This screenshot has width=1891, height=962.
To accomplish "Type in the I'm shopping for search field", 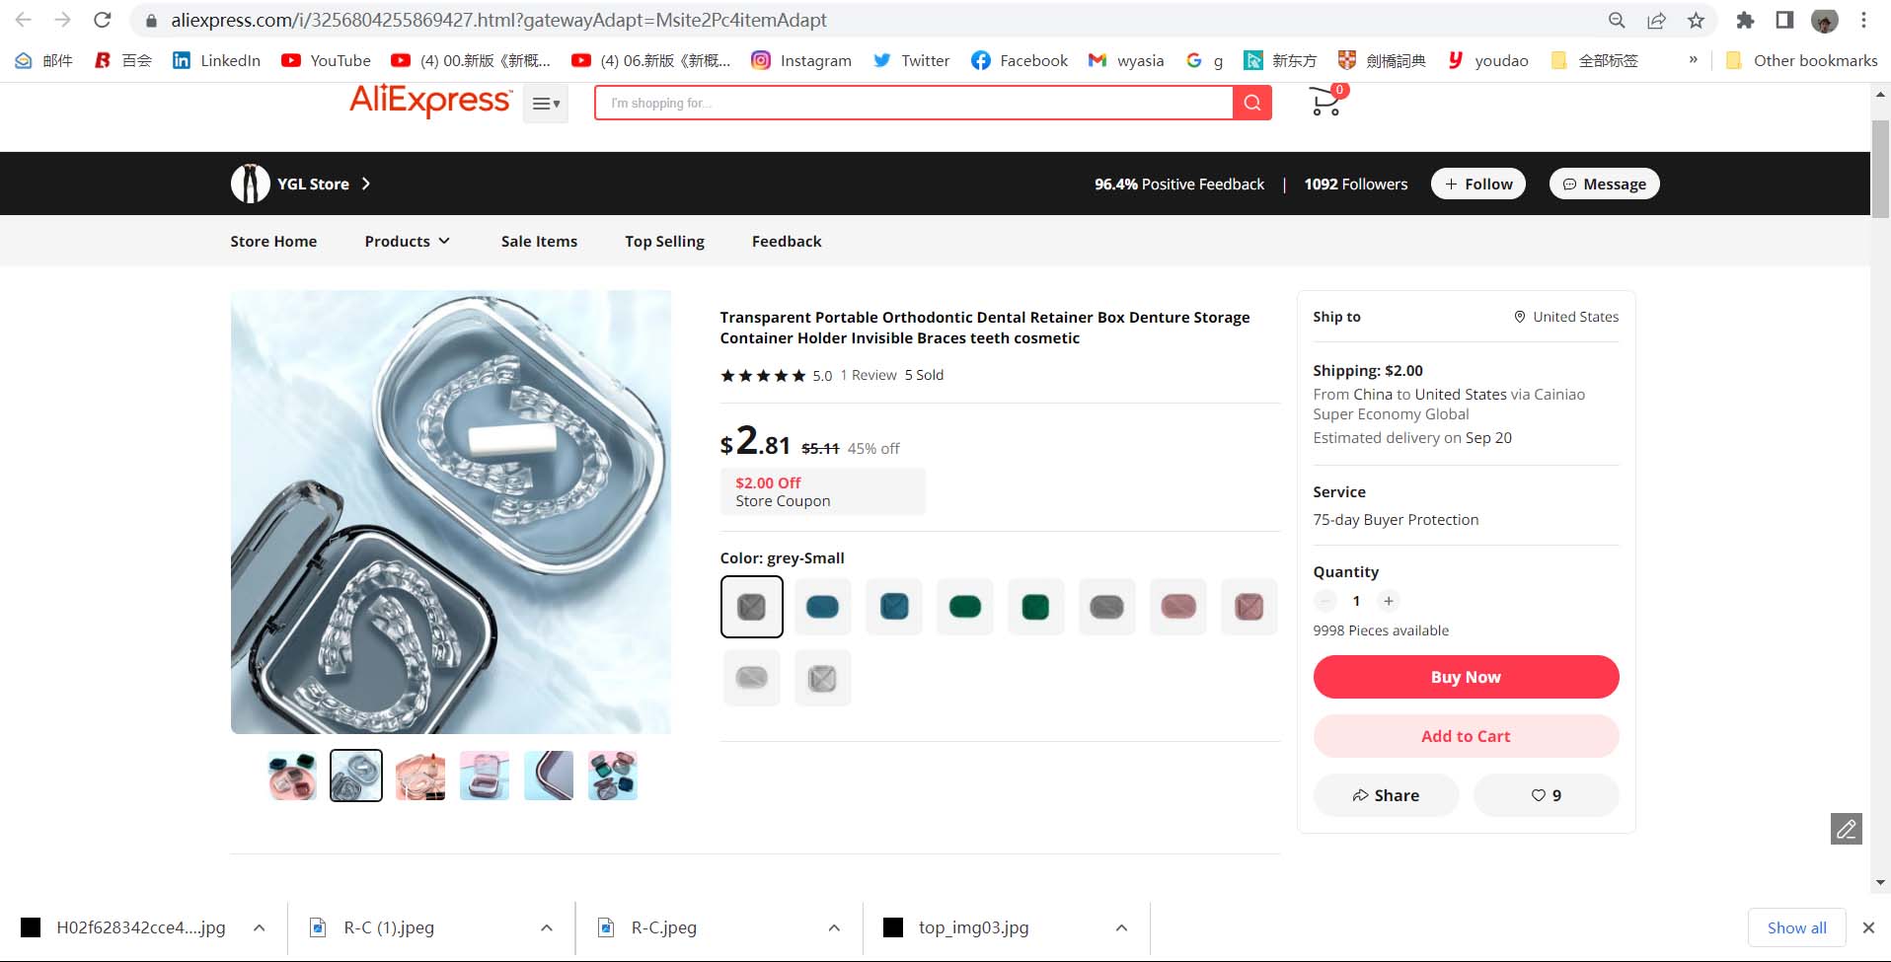I will [x=913, y=103].
